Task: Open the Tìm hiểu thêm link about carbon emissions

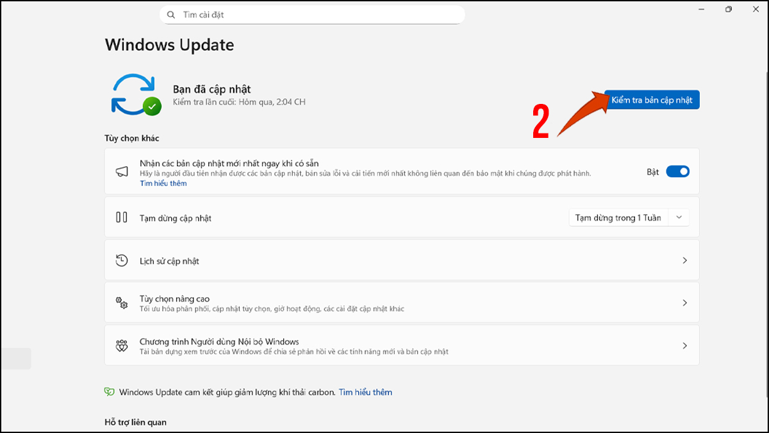Action: pos(365,392)
